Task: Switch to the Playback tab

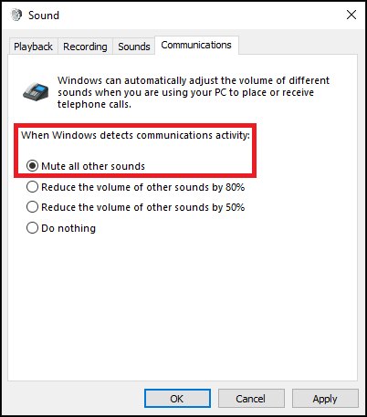Action: click(33, 47)
